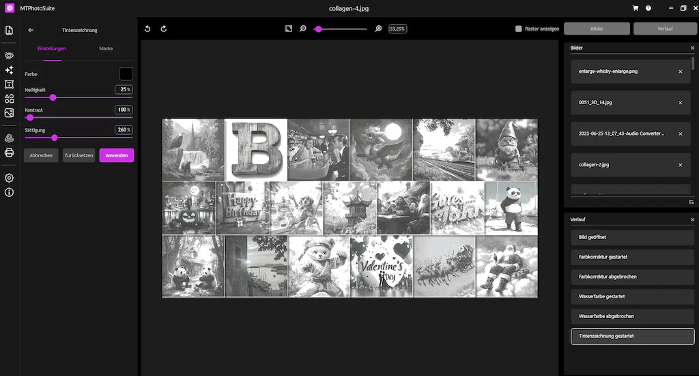The height and width of the screenshot is (376, 699).
Task: Open the file icon in left sidebar
Action: 9,30
